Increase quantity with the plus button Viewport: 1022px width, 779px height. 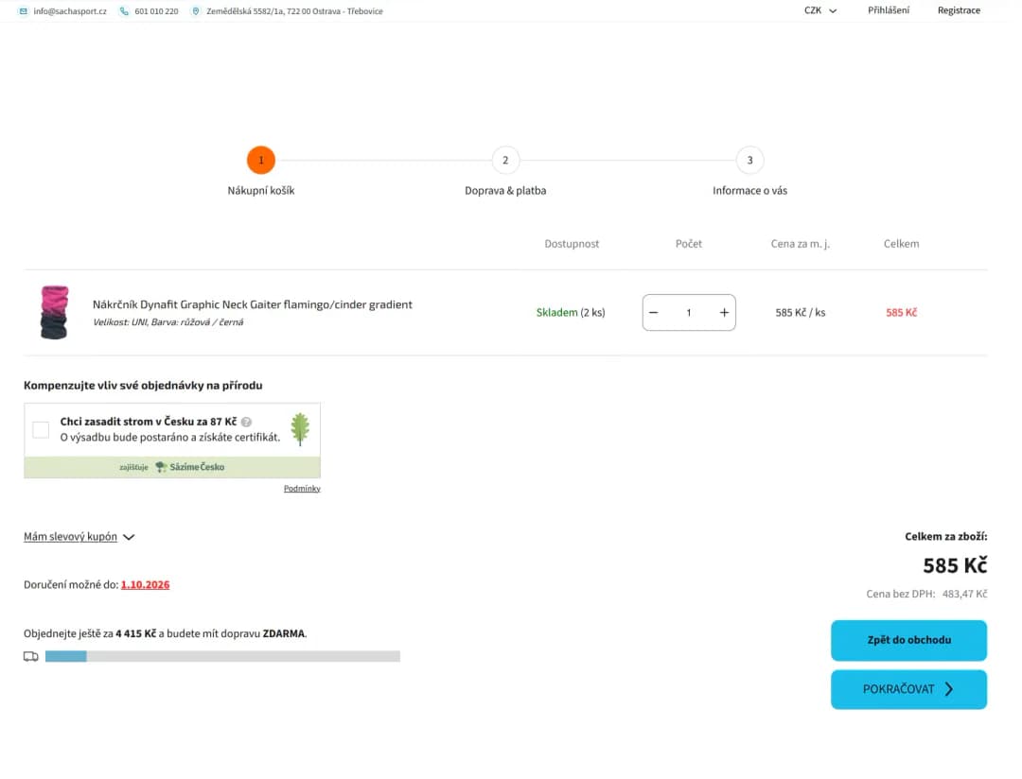click(x=724, y=313)
